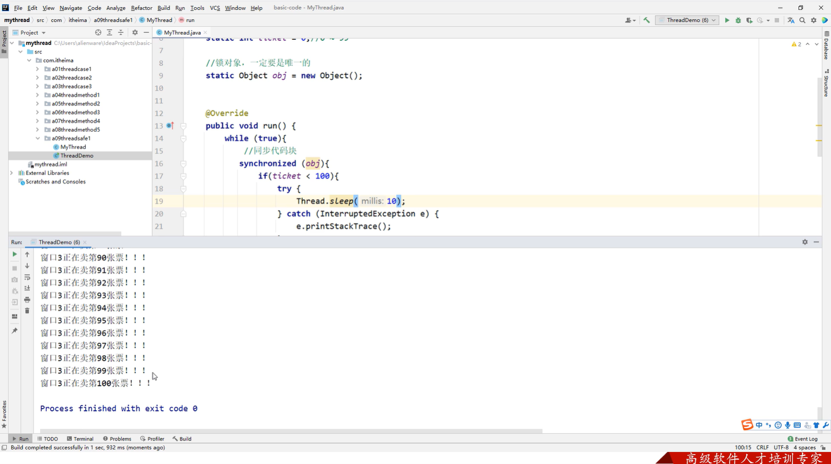Collapse the src folder
The image size is (831, 464).
[x=20, y=52]
